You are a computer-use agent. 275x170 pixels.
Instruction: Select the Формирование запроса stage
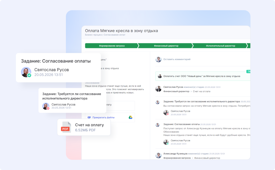coord(111,46)
